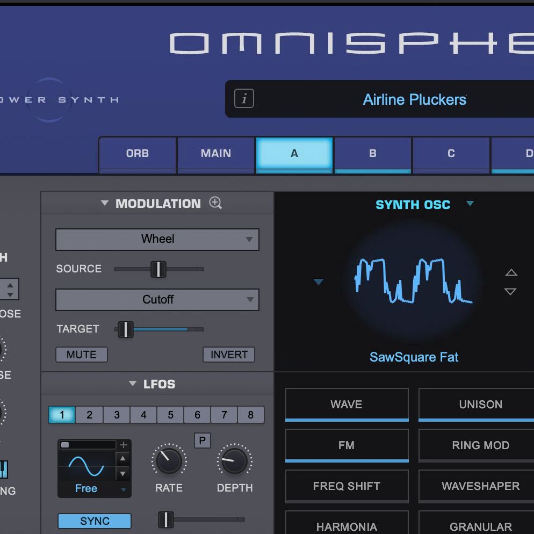Image resolution: width=534 pixels, height=534 pixels.
Task: Click the plus icon on LFO display
Action: click(124, 444)
